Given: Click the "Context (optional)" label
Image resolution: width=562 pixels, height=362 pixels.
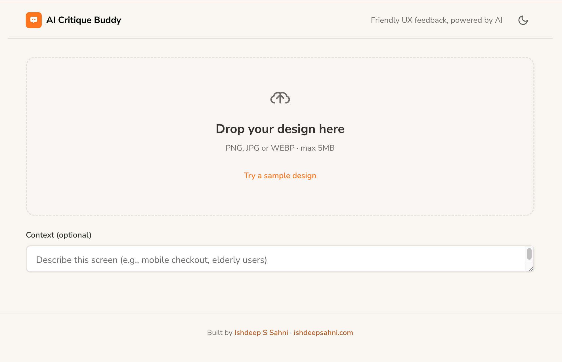Looking at the screenshot, I should pyautogui.click(x=59, y=235).
